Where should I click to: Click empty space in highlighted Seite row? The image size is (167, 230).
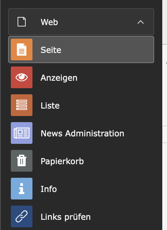tap(107, 50)
